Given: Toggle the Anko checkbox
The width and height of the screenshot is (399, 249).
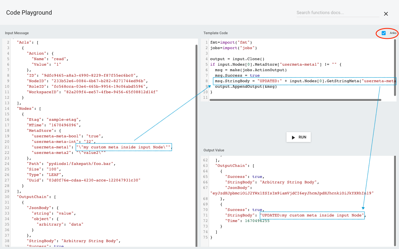Looking at the screenshot, I should (384, 33).
